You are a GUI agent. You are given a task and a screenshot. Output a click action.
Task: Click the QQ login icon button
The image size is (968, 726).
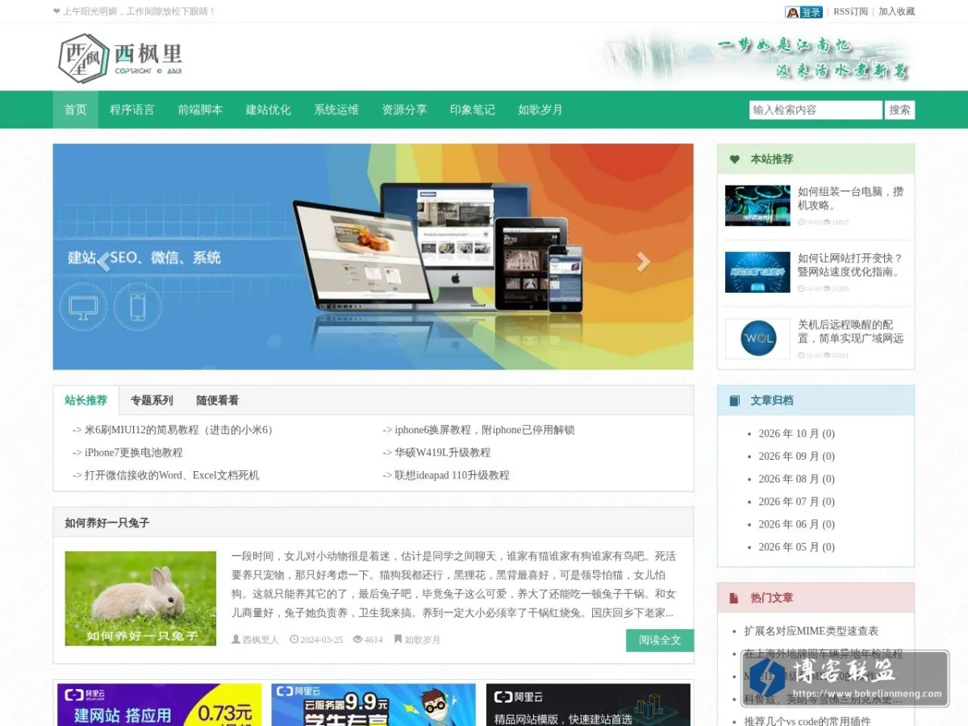803,12
